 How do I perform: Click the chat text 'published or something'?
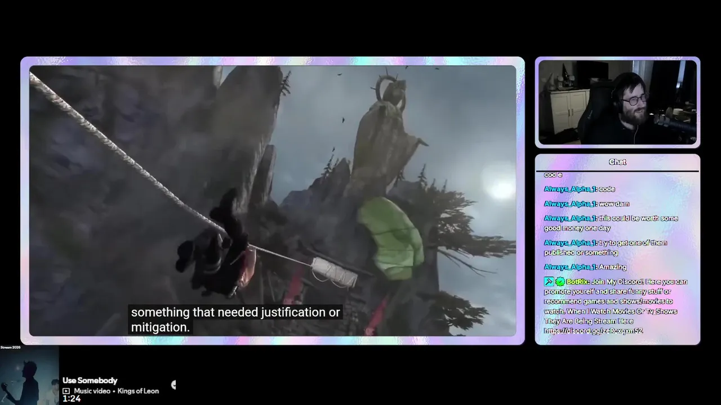pyautogui.click(x=581, y=253)
